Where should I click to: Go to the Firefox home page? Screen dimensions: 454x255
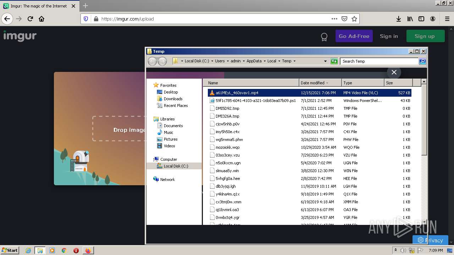41,19
